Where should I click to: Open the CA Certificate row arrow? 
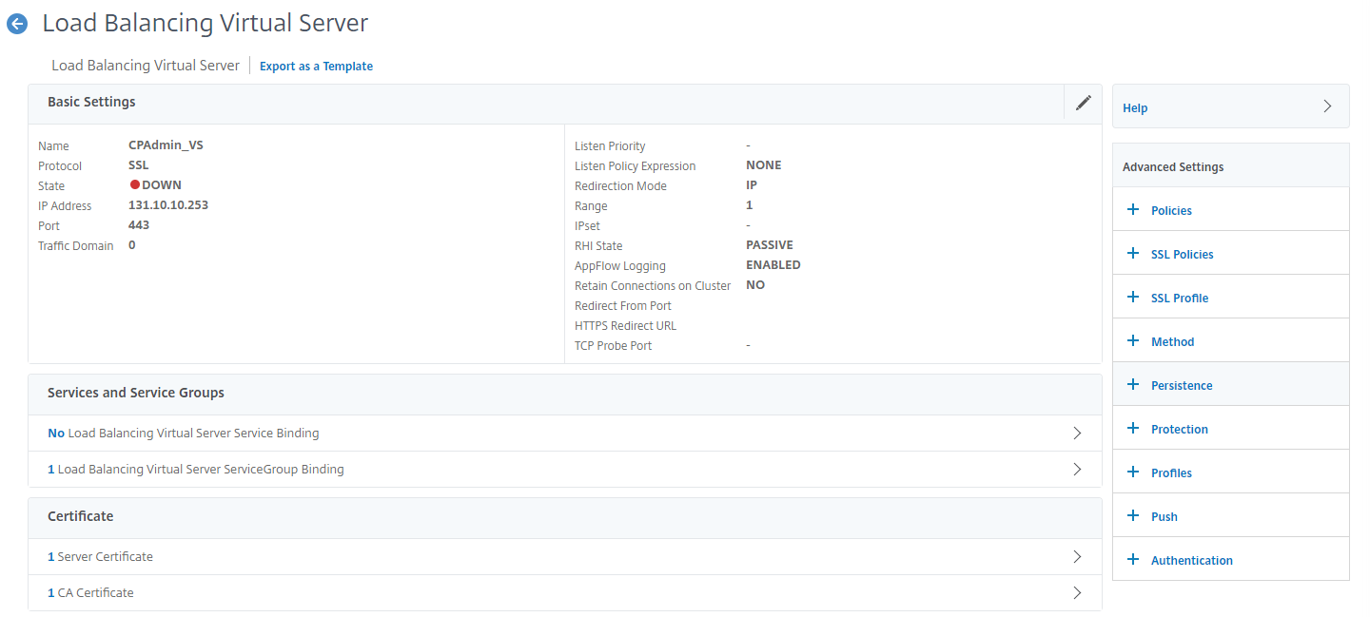point(1077,593)
